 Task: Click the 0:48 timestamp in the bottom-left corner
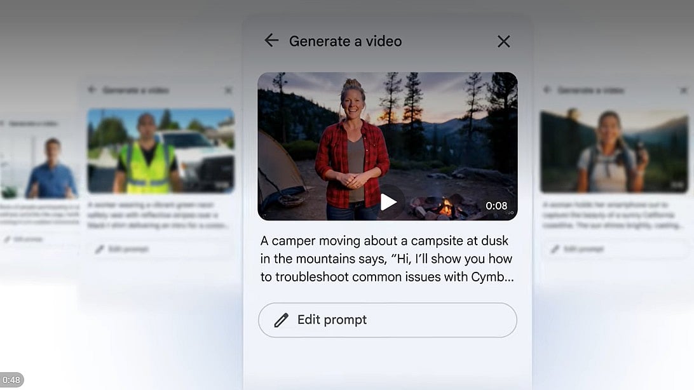tap(11, 380)
